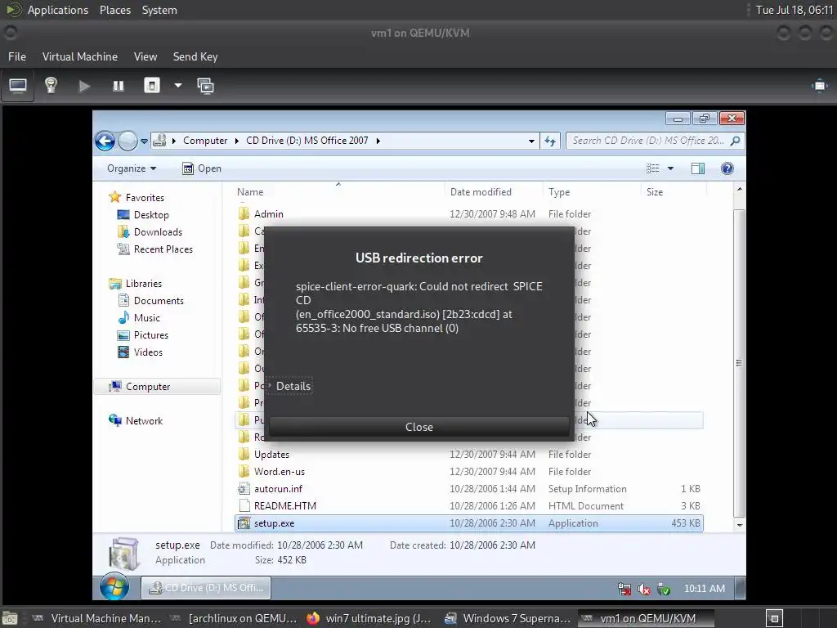Open the Places menu in top panel
The height and width of the screenshot is (628, 837).
click(x=115, y=10)
